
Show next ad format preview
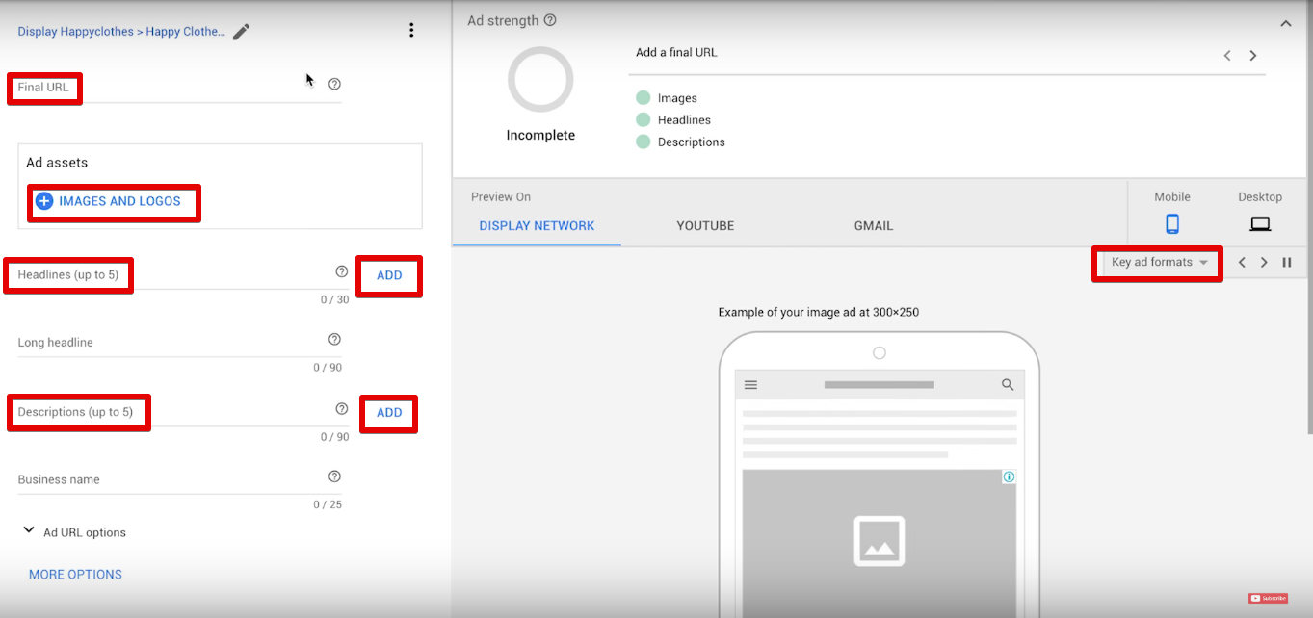1264,262
